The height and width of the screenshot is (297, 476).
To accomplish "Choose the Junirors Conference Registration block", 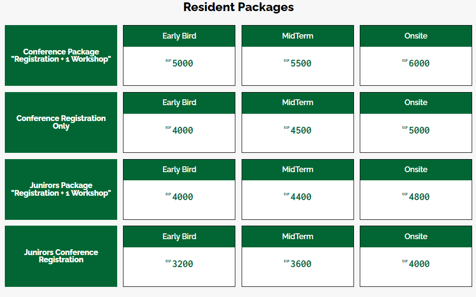I will [x=61, y=256].
